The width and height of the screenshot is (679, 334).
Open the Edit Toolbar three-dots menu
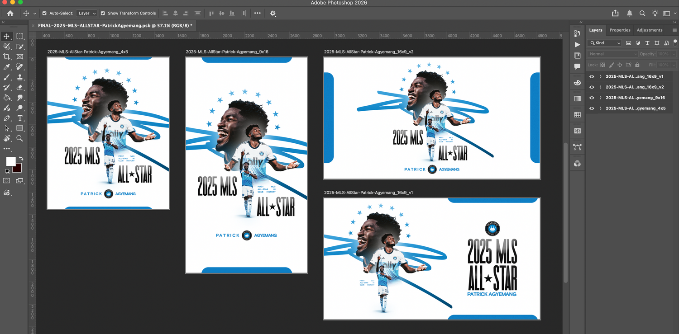click(x=7, y=149)
